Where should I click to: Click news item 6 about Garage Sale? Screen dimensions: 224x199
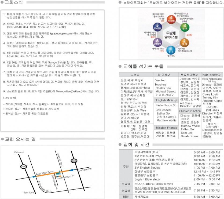tap(48, 64)
